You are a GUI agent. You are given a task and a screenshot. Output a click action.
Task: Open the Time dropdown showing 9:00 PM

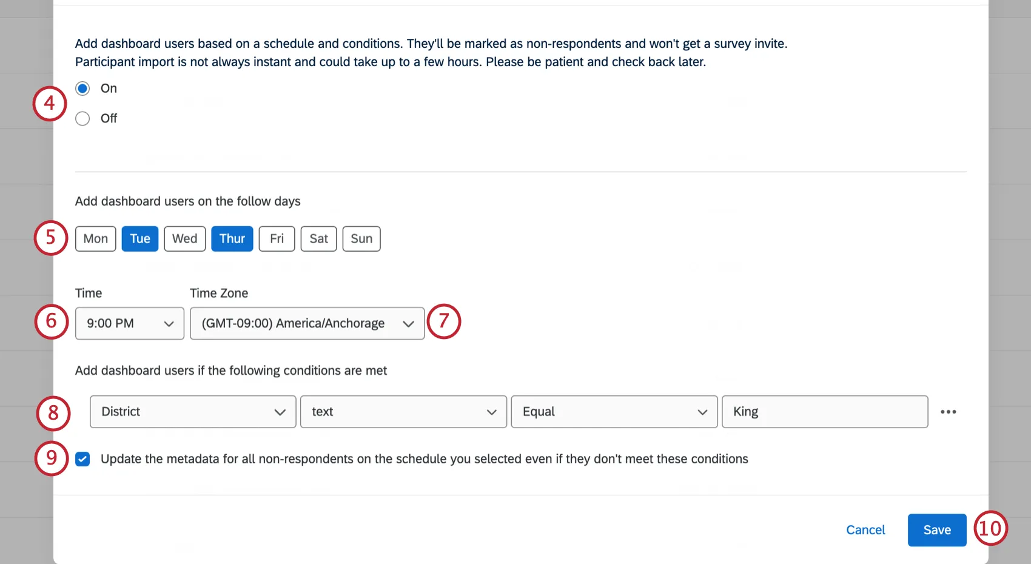pos(129,323)
